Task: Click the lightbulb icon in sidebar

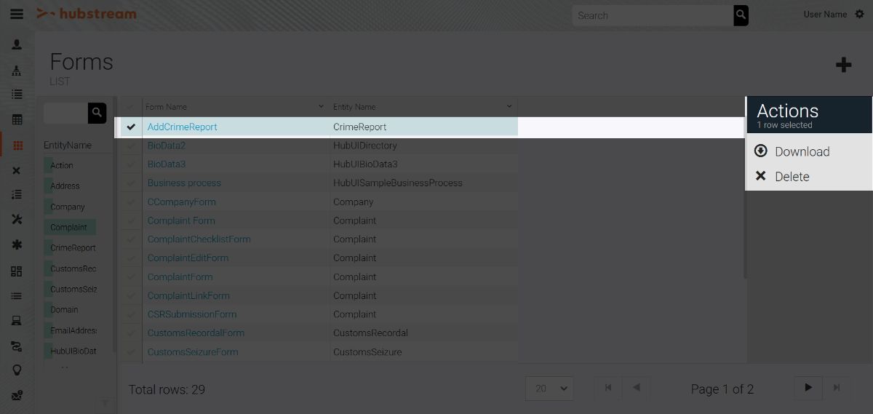Action: (17, 370)
